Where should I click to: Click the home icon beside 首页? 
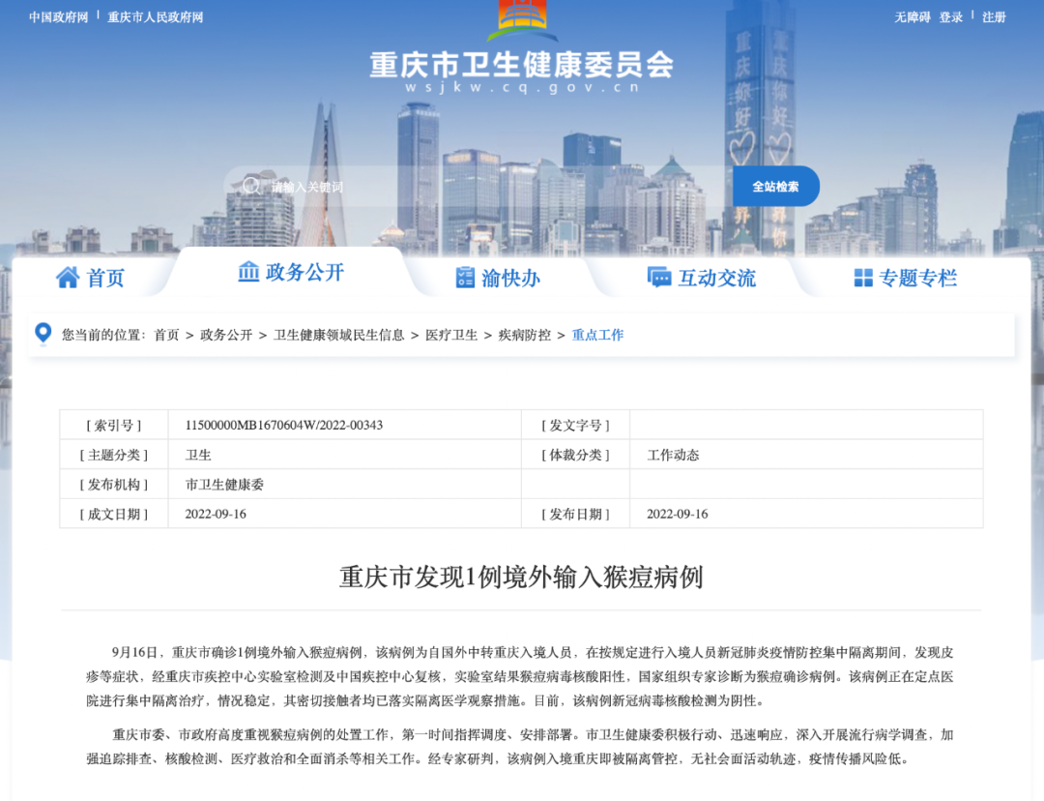[68, 278]
